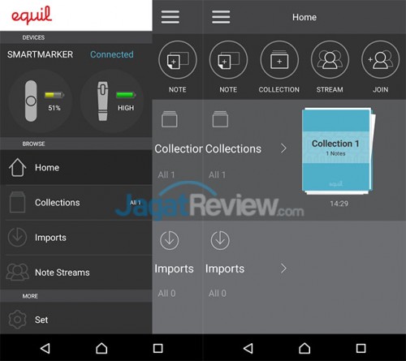Expand Imports with the chevron arrow
This screenshot has width=406, height=361.
[x=283, y=269]
